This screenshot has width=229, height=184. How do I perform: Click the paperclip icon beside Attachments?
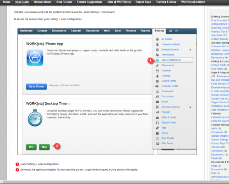click(157, 65)
